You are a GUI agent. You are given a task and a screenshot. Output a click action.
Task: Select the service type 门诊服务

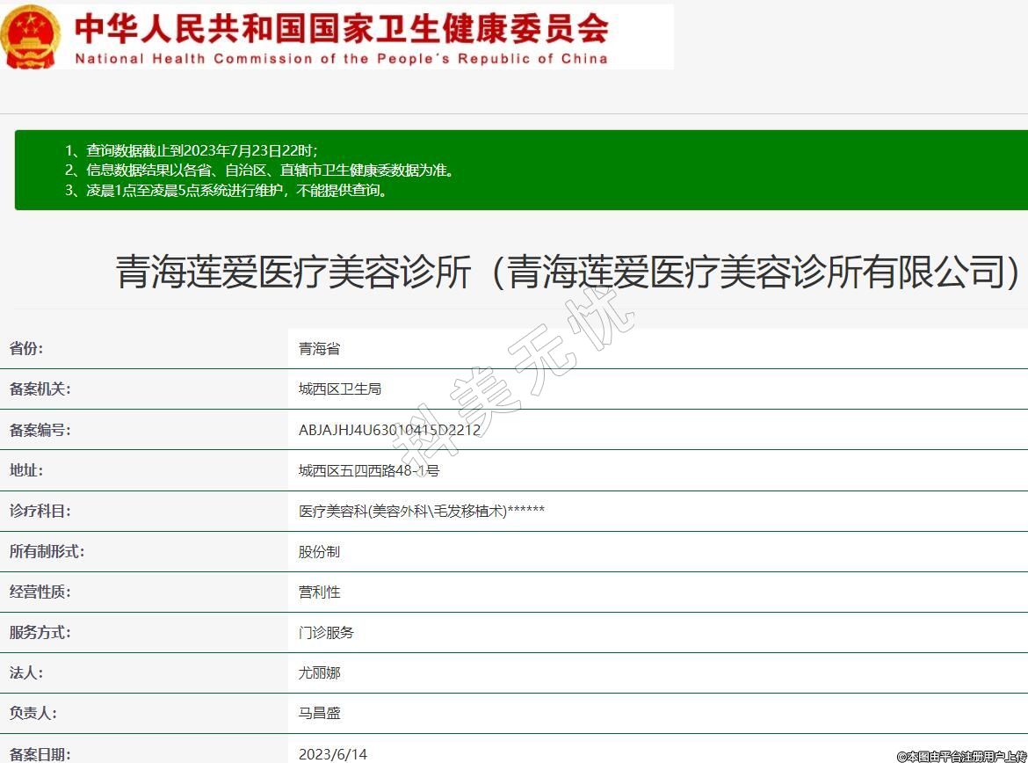point(326,633)
